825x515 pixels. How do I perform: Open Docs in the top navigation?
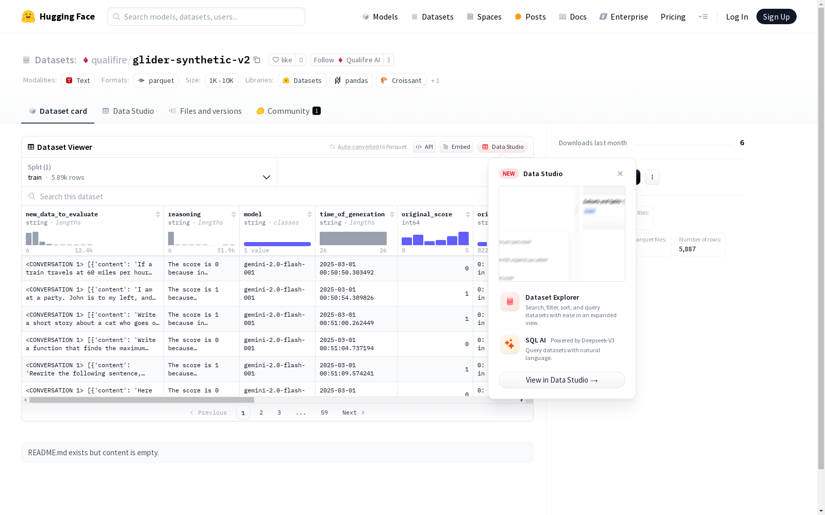click(573, 16)
